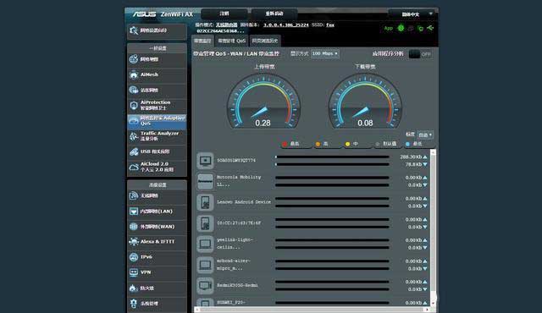
Task: Open the AiProtection shield icon
Action: point(134,105)
